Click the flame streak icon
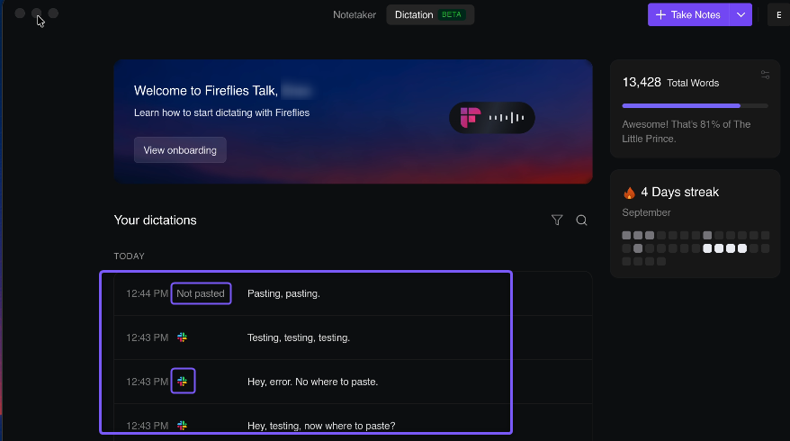The image size is (790, 441). pos(629,193)
